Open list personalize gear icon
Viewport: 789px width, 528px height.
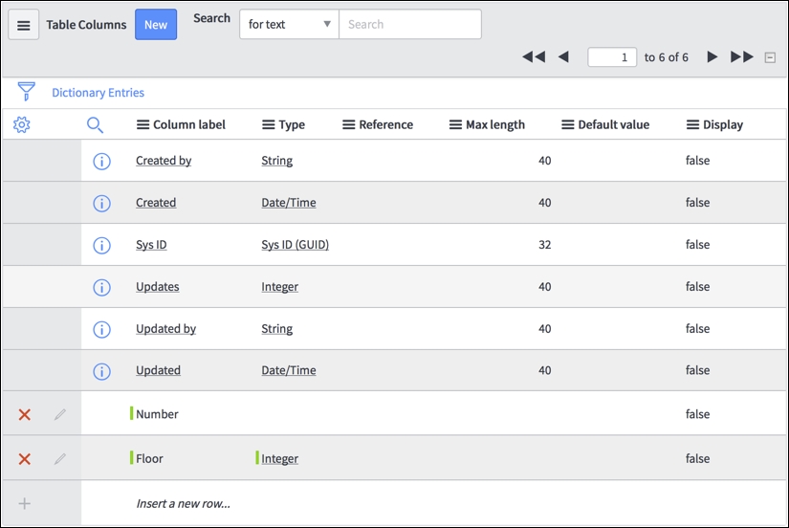(x=22, y=124)
